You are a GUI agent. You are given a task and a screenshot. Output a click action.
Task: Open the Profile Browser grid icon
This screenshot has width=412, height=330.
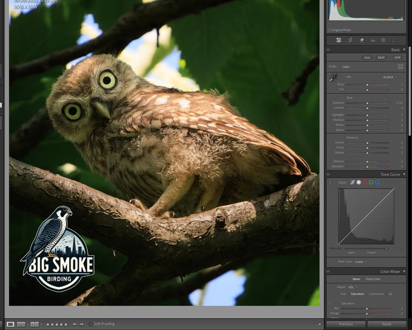tap(400, 67)
